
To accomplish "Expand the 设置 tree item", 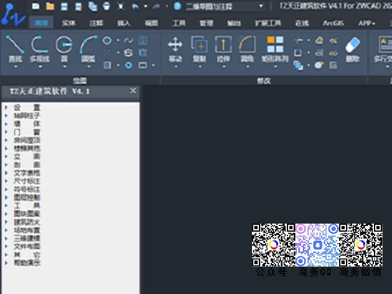I will (6, 108).
